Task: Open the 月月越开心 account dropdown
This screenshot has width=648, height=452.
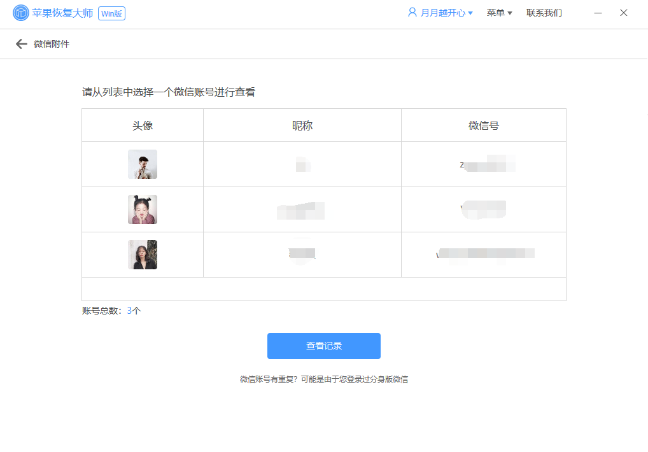Action: click(x=442, y=12)
